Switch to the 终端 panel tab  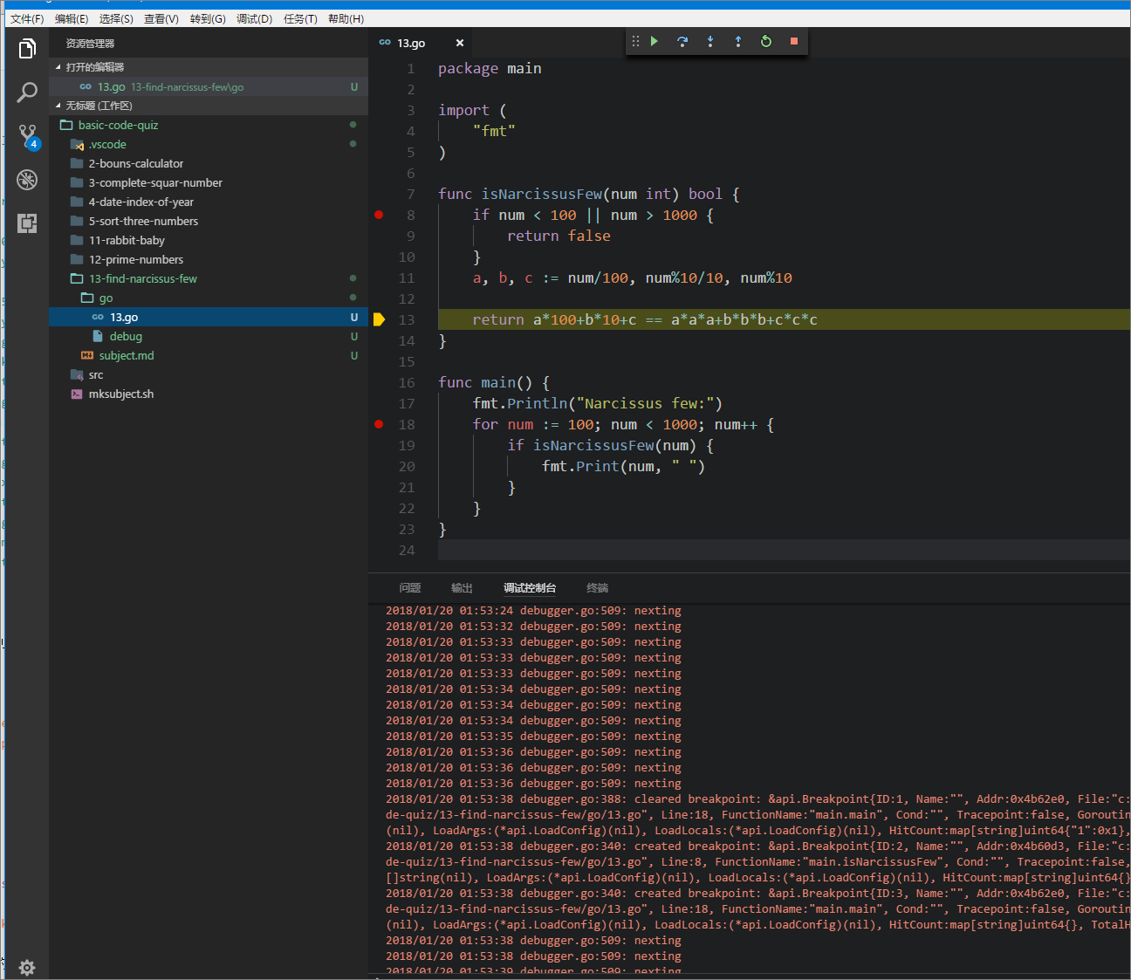(x=597, y=588)
